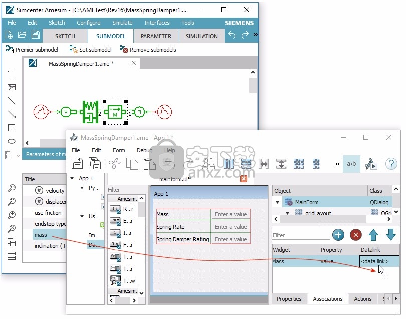Switch to the SKETCH mode tab
406x319 pixels.
point(65,36)
